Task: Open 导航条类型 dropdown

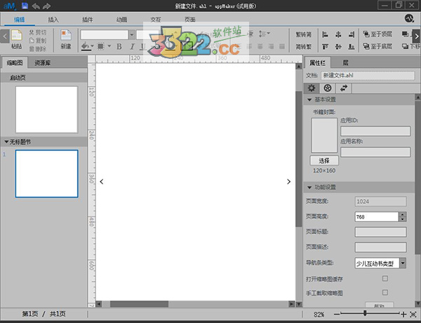Action: click(x=403, y=263)
